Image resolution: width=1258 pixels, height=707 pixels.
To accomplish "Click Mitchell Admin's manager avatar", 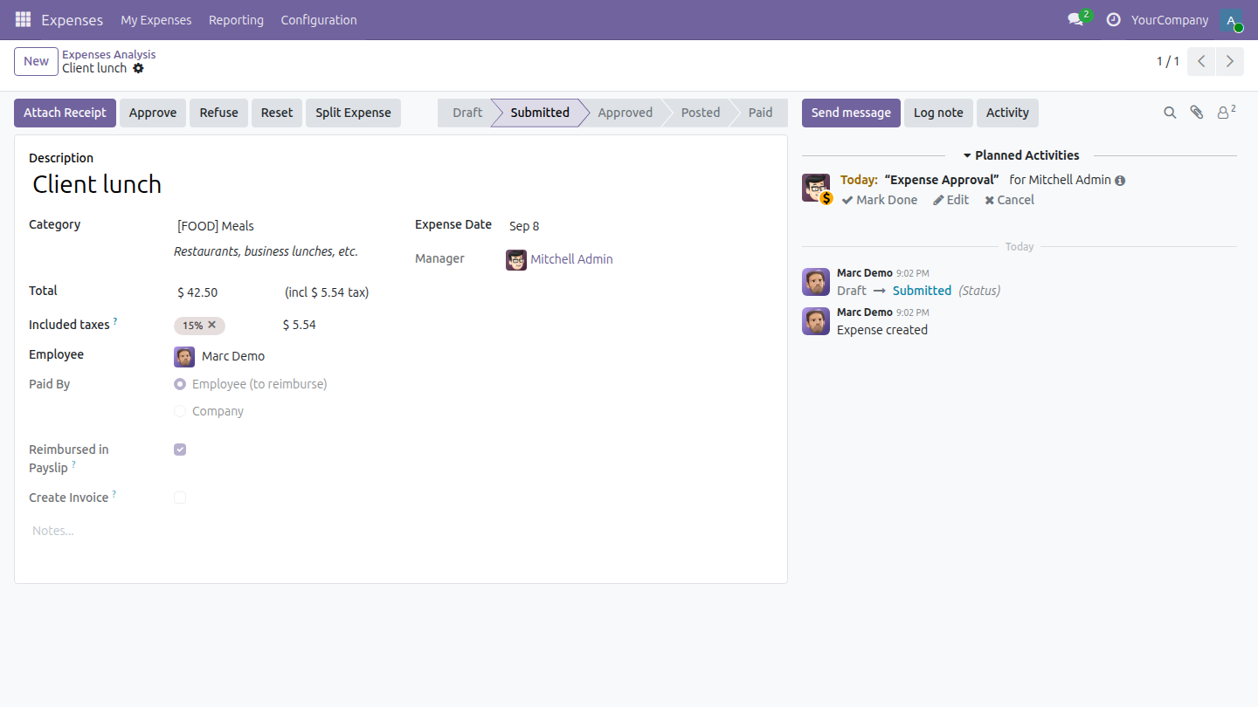I will pyautogui.click(x=516, y=259).
